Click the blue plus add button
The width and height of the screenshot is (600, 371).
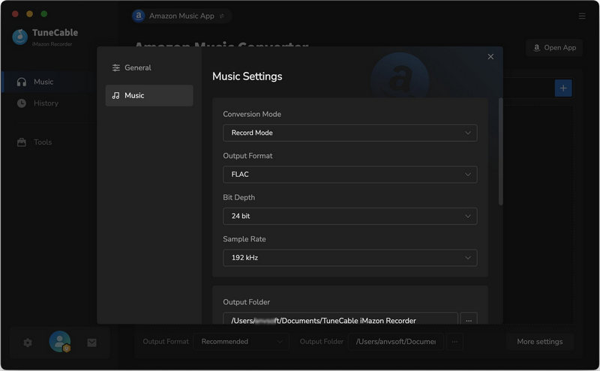tap(563, 88)
